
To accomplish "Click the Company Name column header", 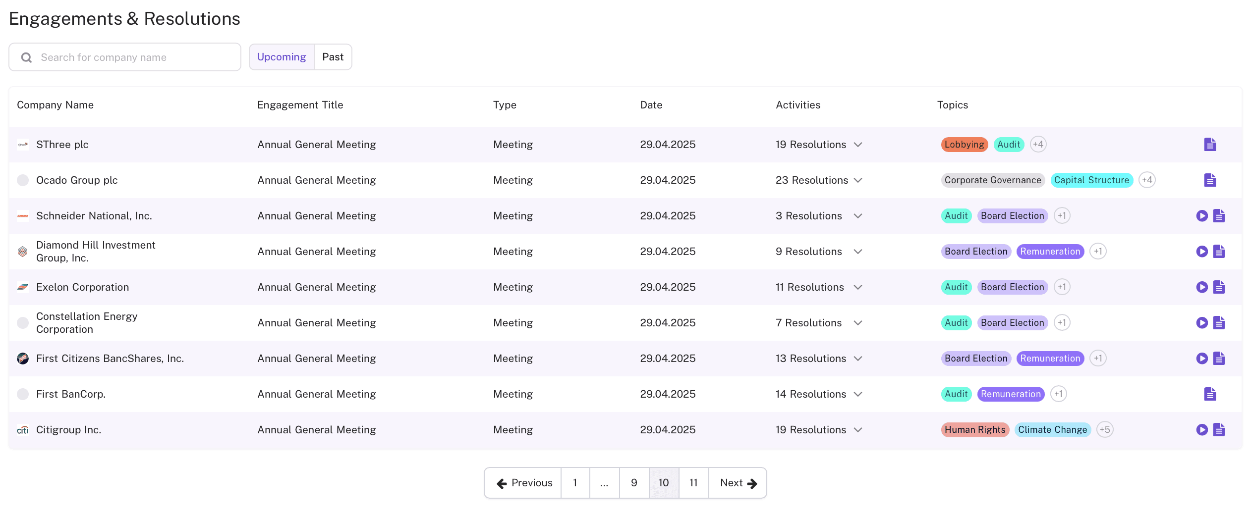I will [56, 105].
